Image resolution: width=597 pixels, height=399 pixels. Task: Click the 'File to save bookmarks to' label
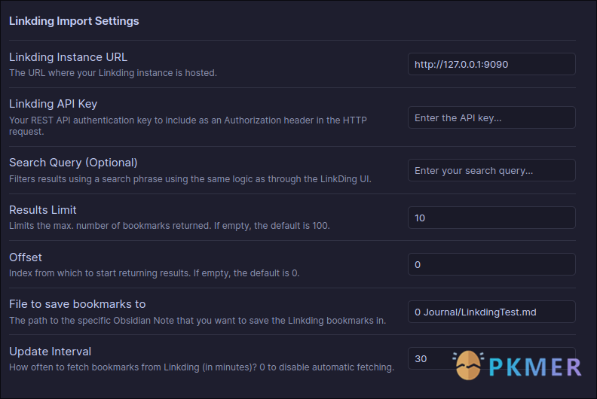[78, 304]
